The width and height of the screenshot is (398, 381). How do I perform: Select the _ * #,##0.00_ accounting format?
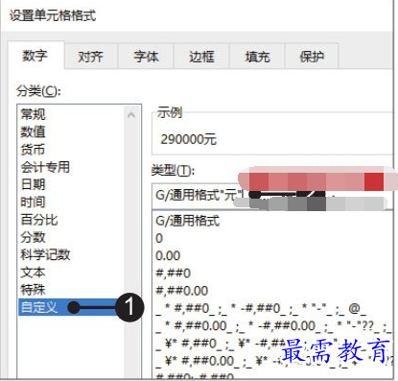(273, 326)
